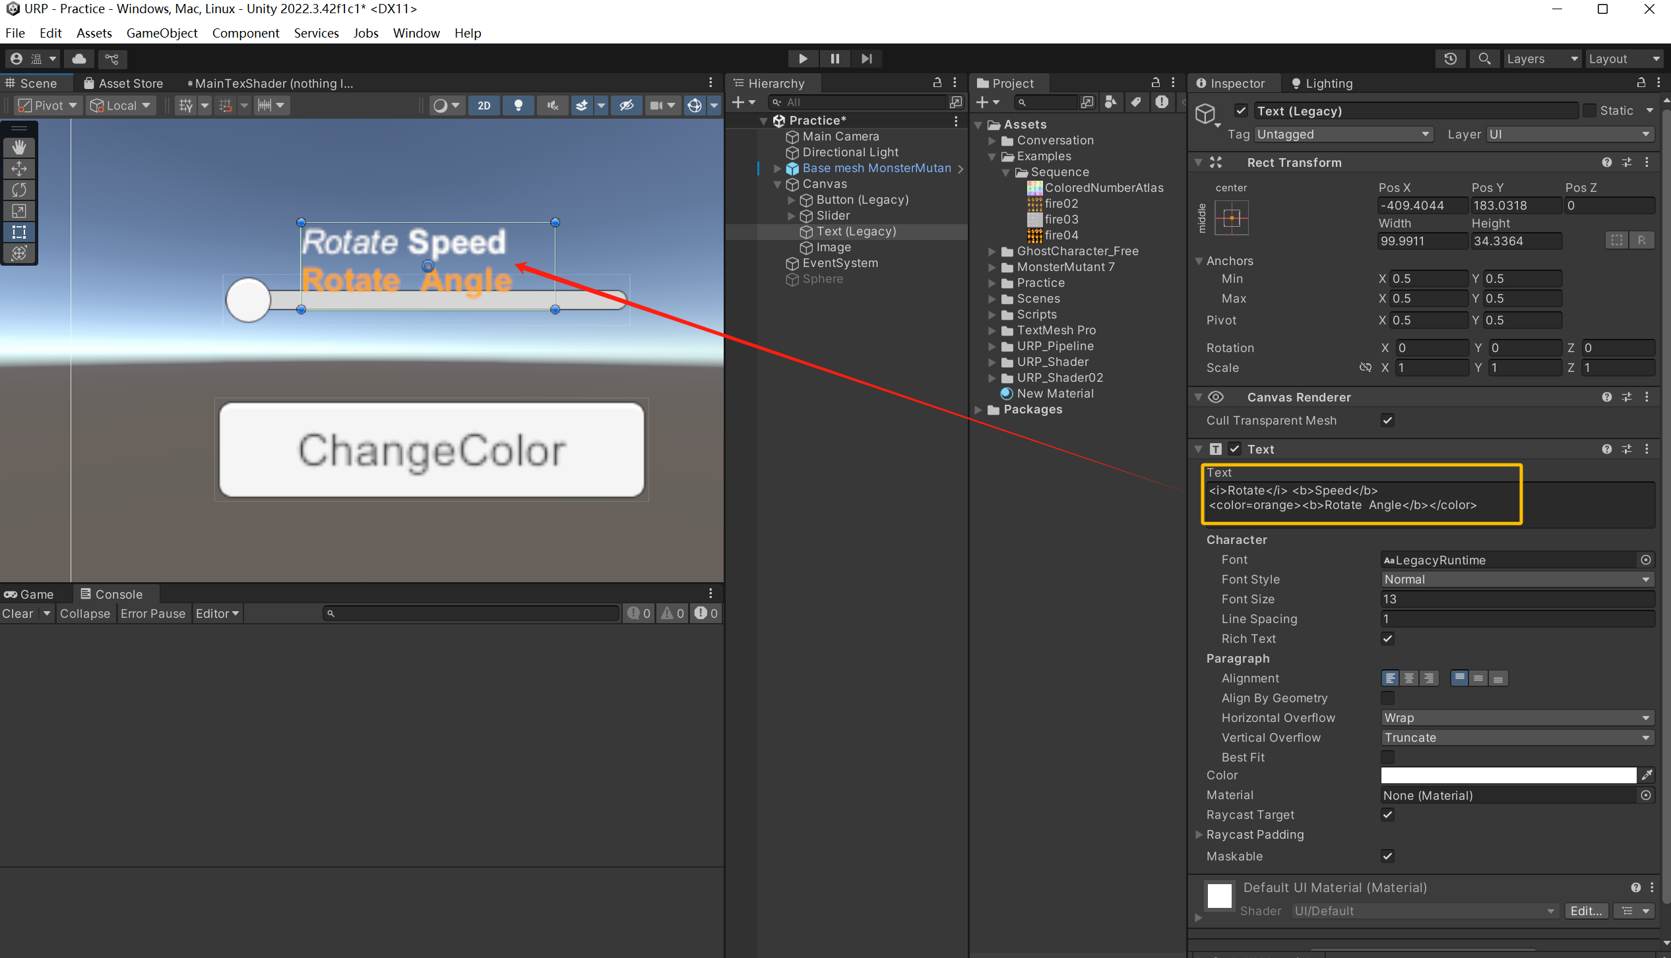Screen dimensions: 1671x958
Task: Select the Rect tool
Action: [19, 232]
